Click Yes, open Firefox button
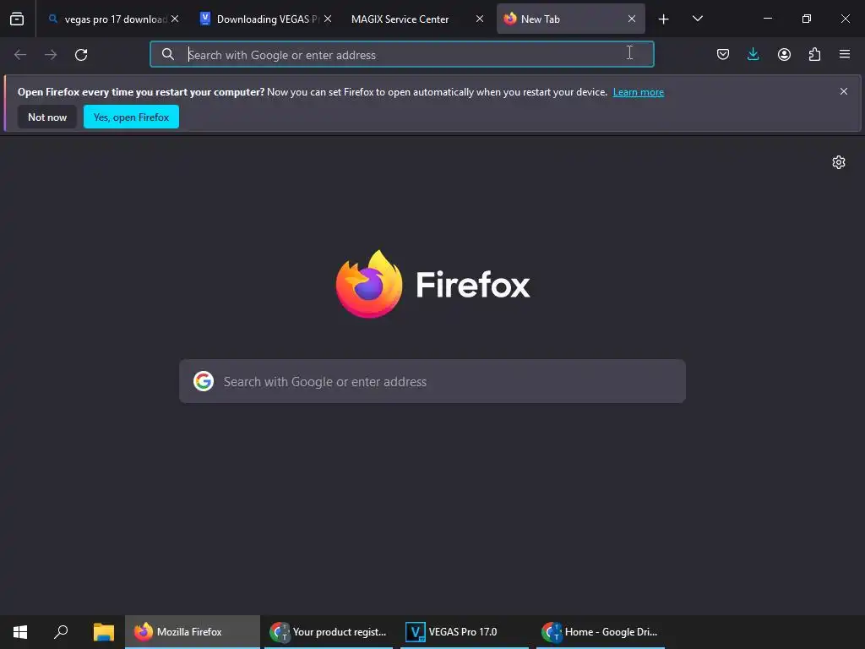Screen dimensions: 865x649 131,117
